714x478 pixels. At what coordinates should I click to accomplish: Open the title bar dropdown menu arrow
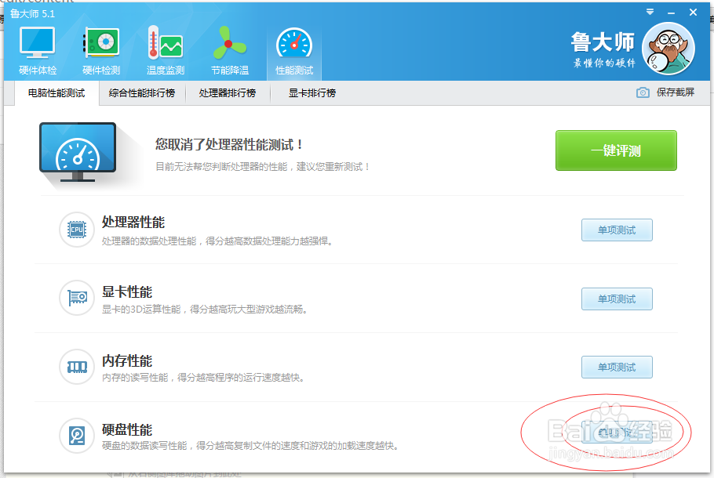tap(650, 13)
